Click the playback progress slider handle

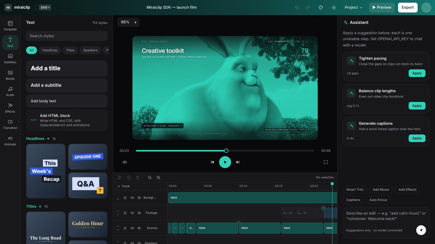(226, 151)
